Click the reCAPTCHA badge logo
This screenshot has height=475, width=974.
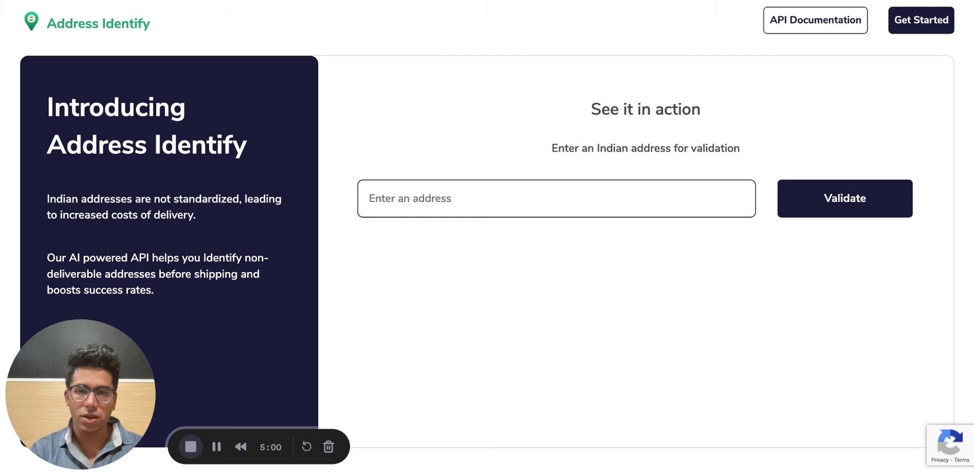[x=950, y=441]
